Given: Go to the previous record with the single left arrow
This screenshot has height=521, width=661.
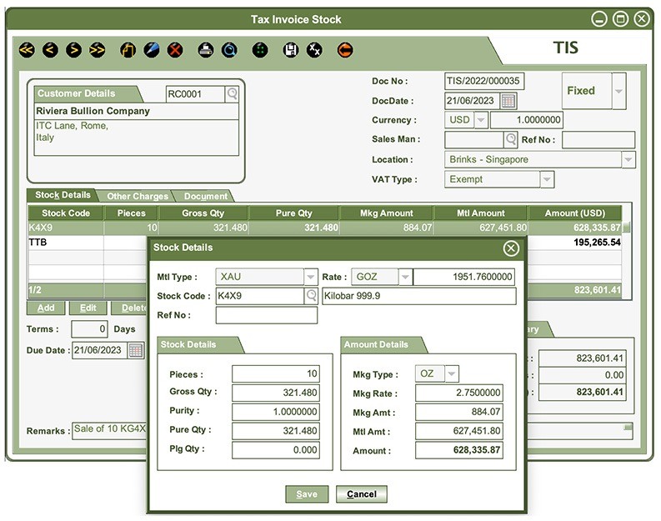Looking at the screenshot, I should [x=50, y=50].
